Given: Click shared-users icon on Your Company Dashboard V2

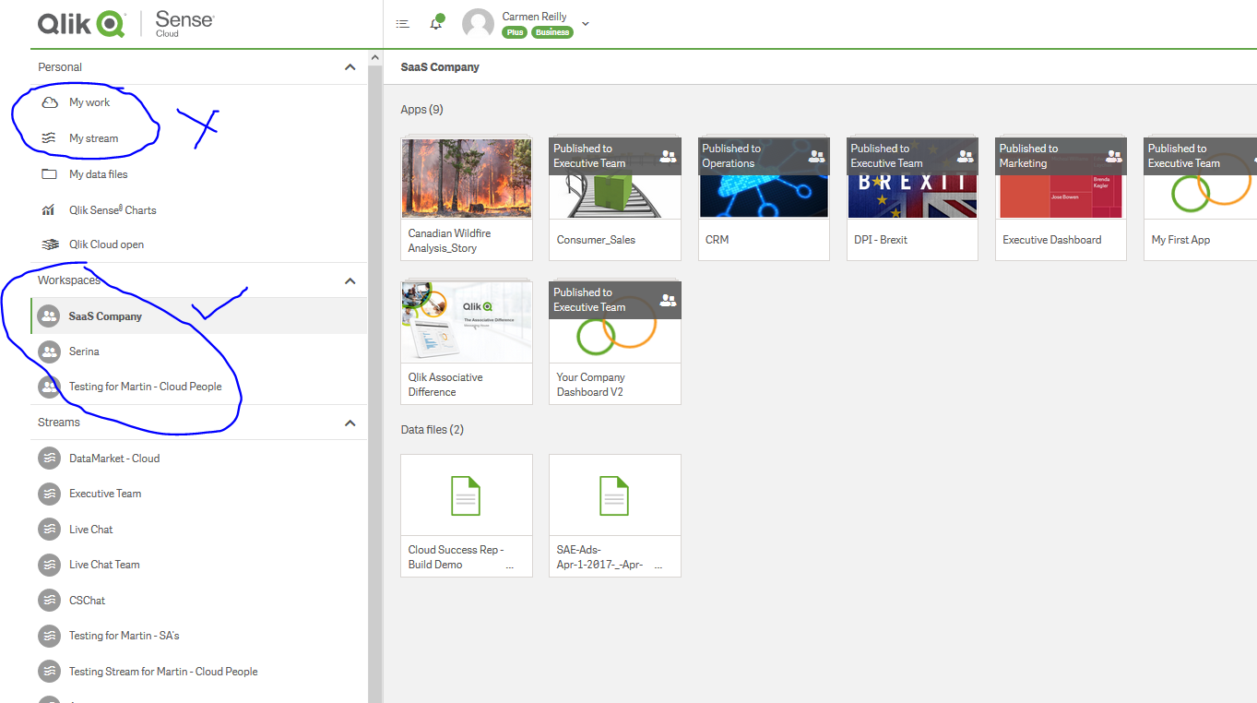Looking at the screenshot, I should [669, 301].
